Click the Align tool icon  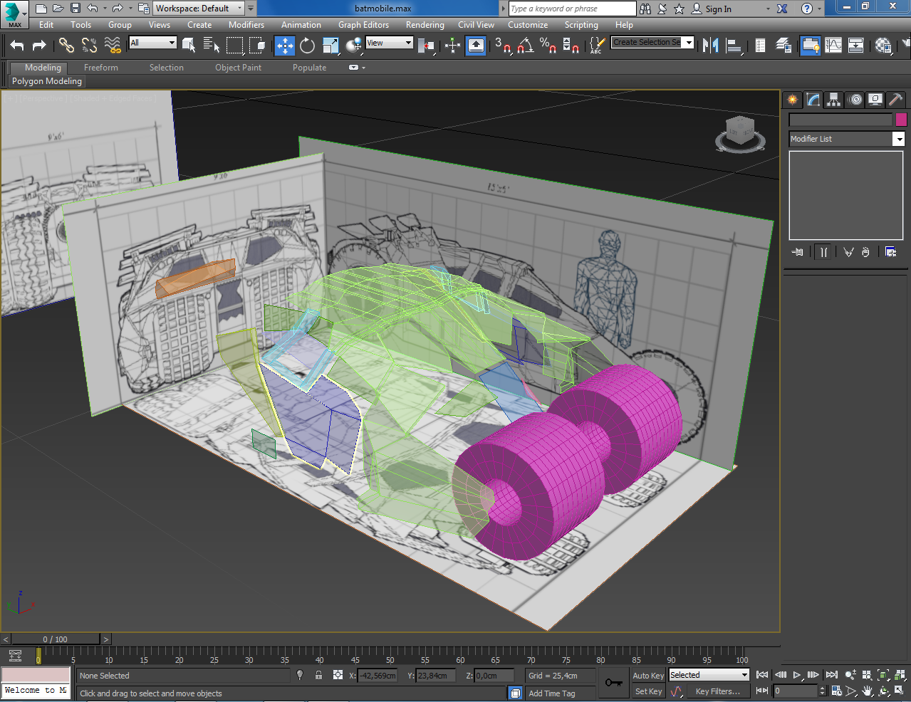tap(734, 46)
